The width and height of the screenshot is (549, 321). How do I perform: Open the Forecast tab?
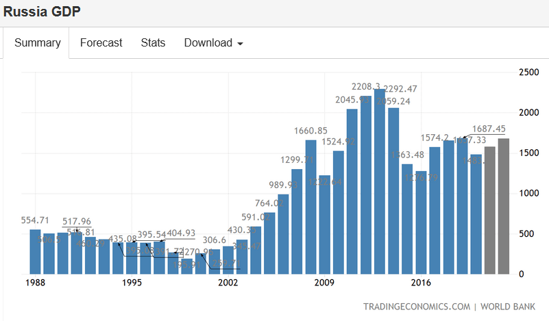(x=101, y=42)
